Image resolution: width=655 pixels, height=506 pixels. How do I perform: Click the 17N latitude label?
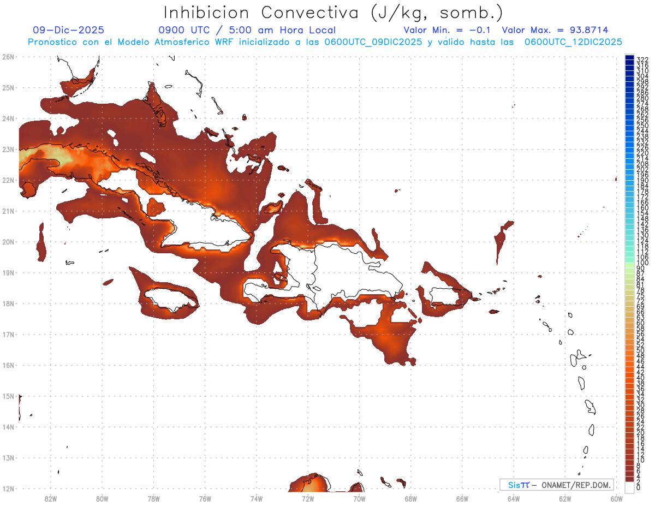point(8,334)
